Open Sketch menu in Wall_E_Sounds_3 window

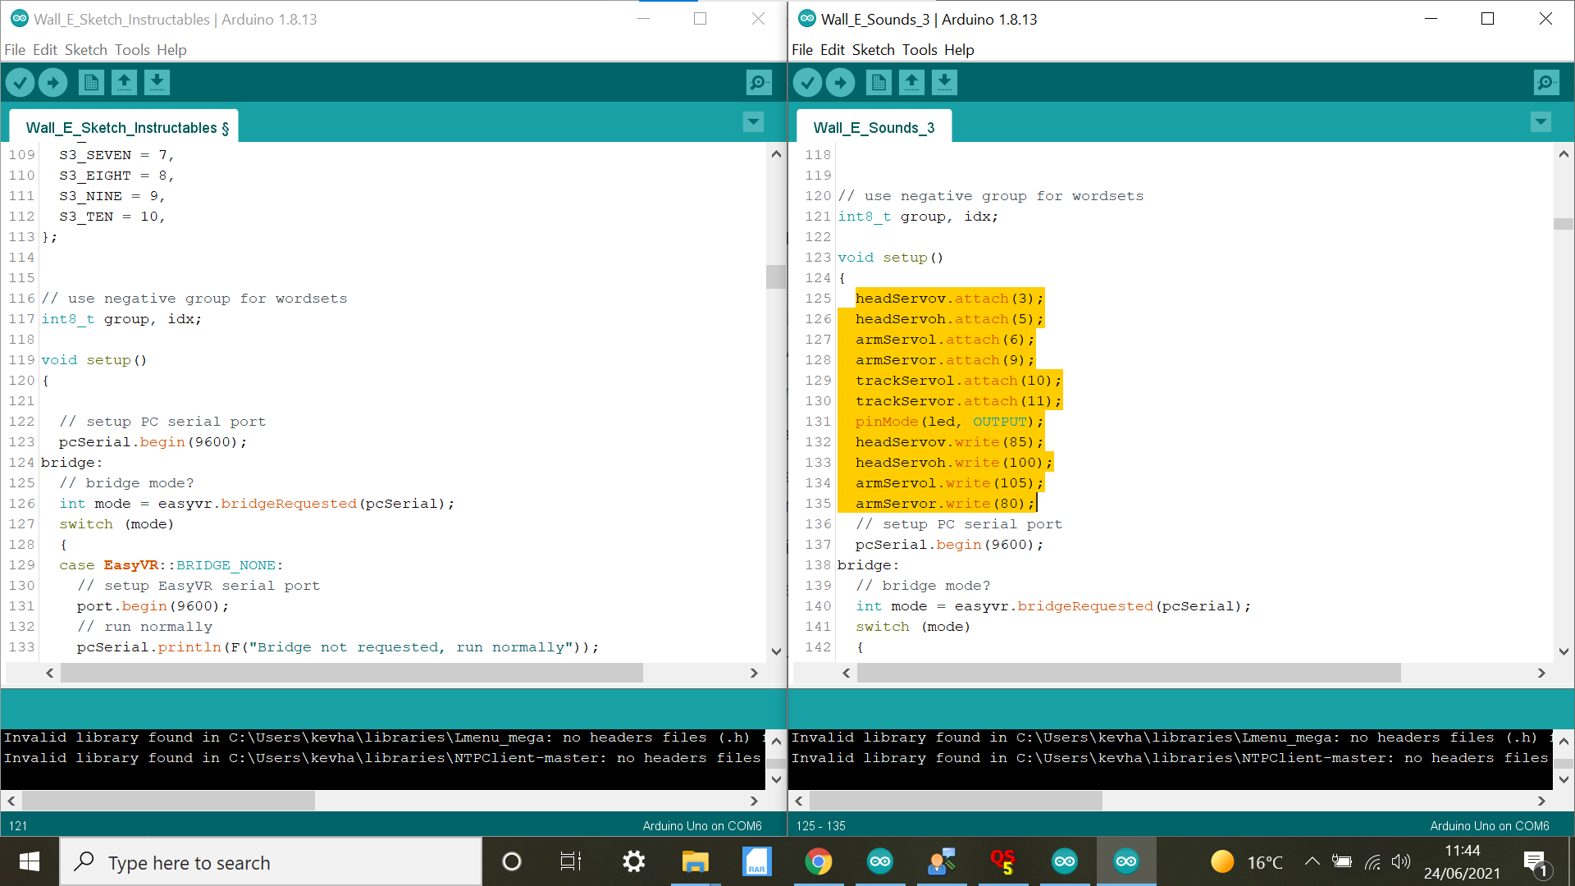(874, 50)
